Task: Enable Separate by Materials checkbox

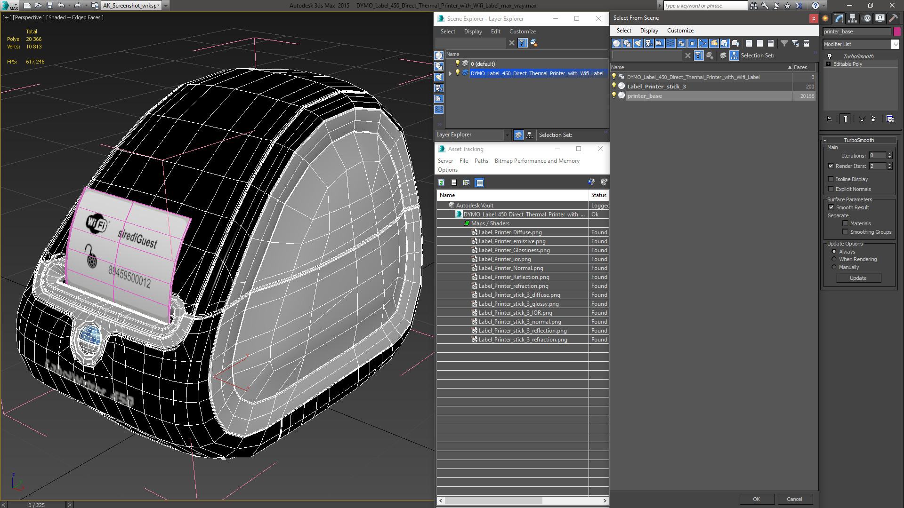Action: click(845, 223)
